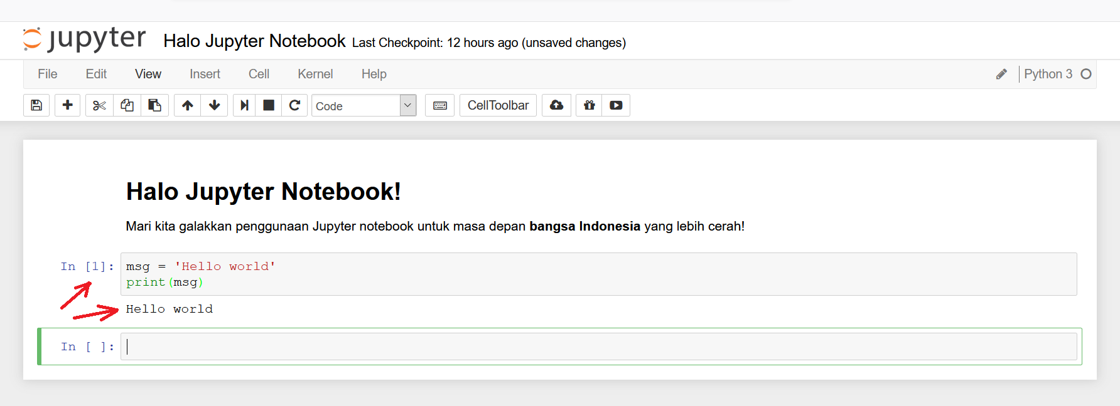This screenshot has width=1120, height=406.
Task: Click the pencil edit mode indicator icon
Action: click(x=1001, y=75)
